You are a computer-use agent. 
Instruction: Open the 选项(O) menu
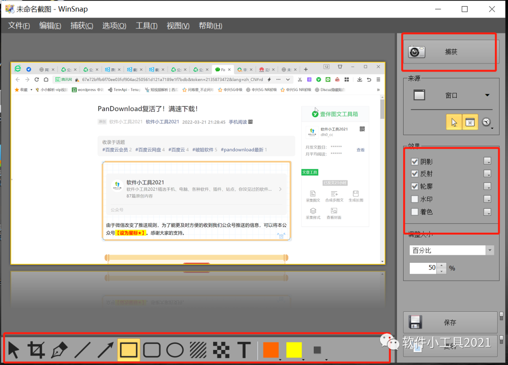(x=114, y=25)
